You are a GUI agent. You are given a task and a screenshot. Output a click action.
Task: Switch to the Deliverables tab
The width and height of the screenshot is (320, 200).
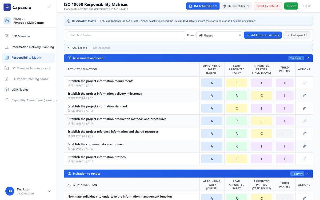tap(236, 6)
